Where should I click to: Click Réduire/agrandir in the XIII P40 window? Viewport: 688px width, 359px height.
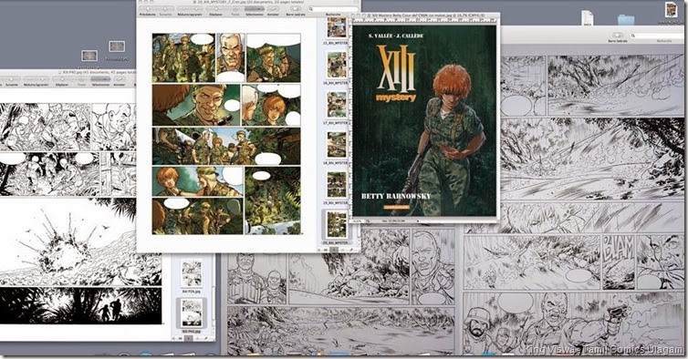[x=36, y=80]
